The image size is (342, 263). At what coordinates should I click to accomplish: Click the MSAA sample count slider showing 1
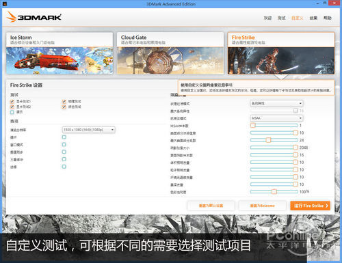(274, 126)
